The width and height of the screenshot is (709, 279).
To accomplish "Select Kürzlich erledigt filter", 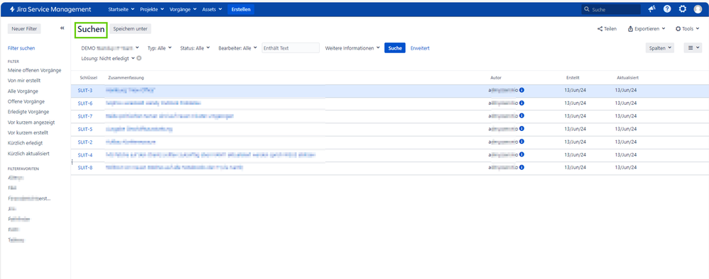I will click(26, 143).
